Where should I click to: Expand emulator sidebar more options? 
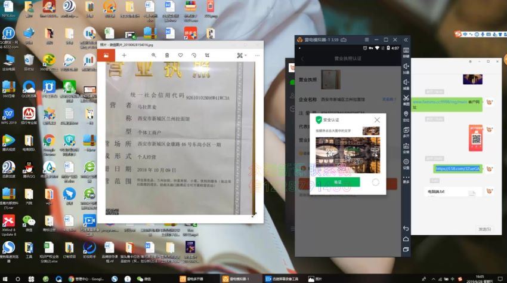[406, 178]
